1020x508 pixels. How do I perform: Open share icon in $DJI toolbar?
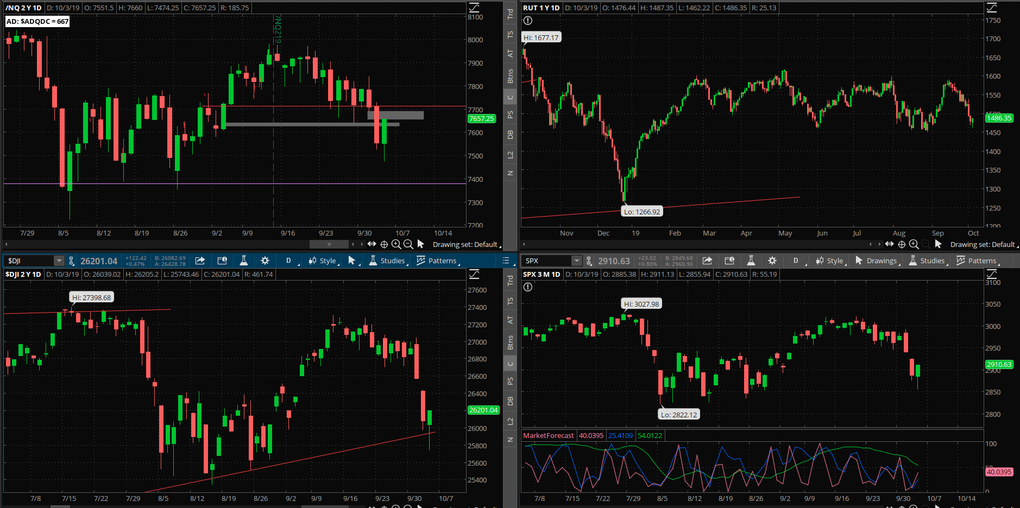point(200,261)
